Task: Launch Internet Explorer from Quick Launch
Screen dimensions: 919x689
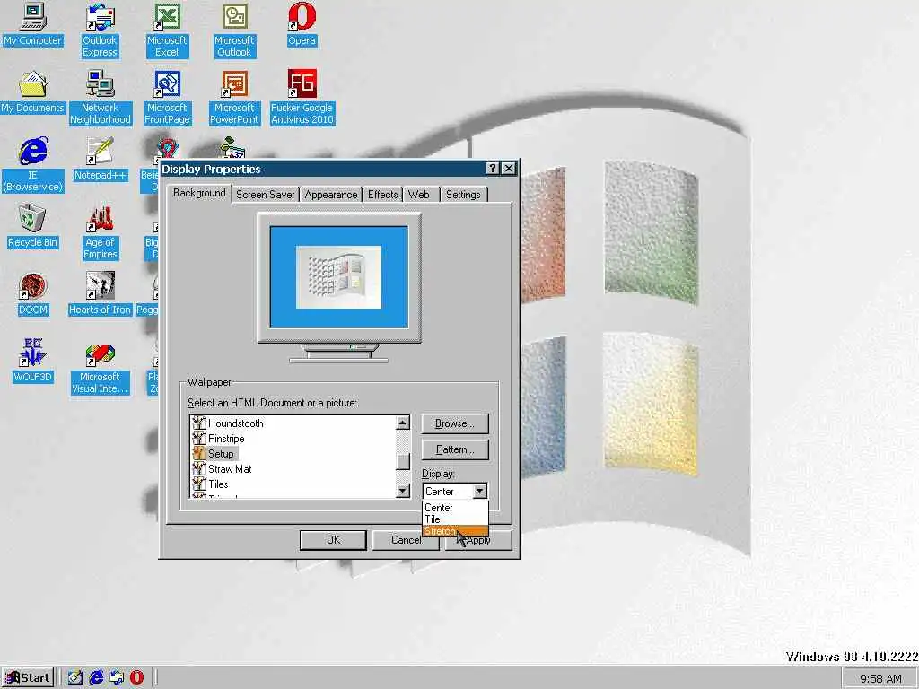Action: coord(95,677)
